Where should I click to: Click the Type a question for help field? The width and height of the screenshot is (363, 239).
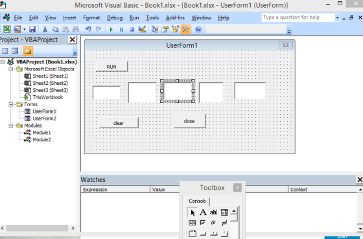298,17
